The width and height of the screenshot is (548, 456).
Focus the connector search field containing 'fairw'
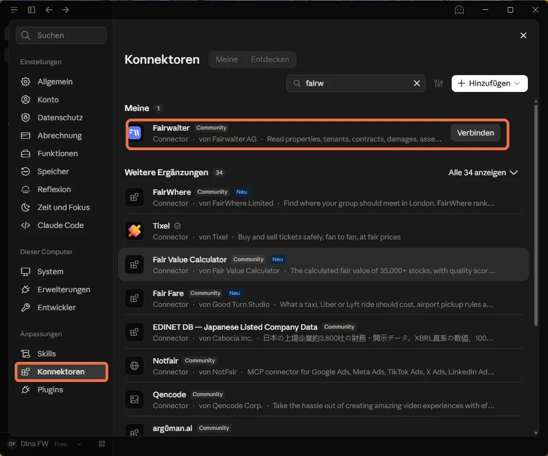355,83
